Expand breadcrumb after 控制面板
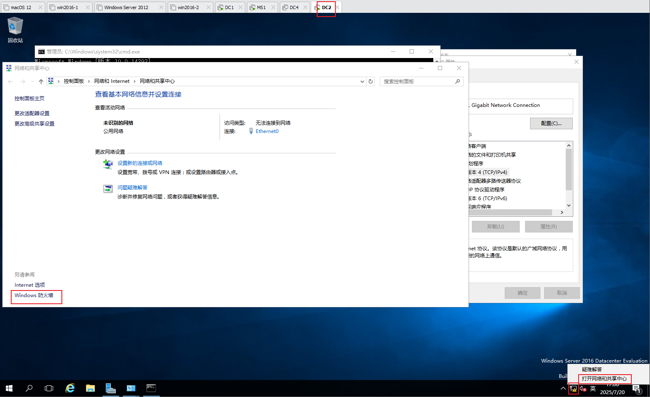650x397 pixels. click(x=89, y=82)
